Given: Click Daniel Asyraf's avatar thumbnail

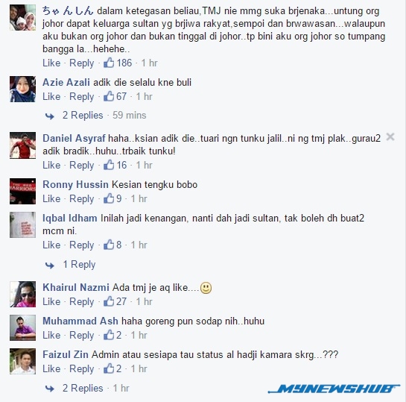Looking at the screenshot, I should (23, 145).
